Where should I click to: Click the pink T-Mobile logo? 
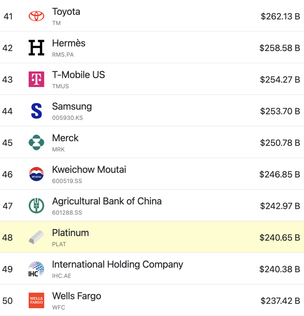click(x=37, y=79)
